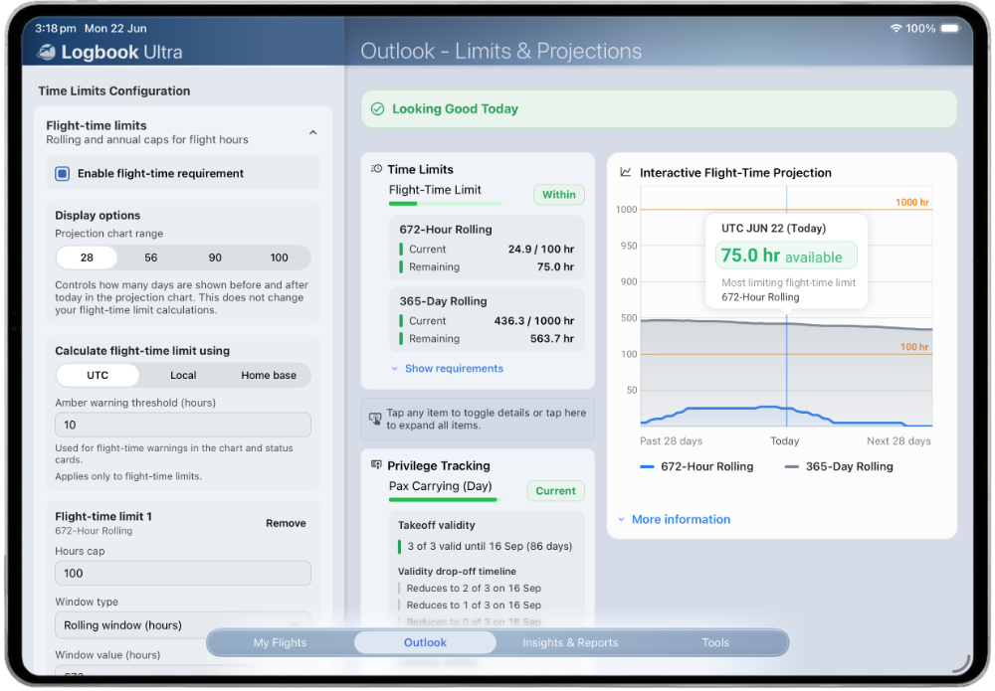This screenshot has height=691, width=995.
Task: Switch to Outlook tab
Action: click(425, 642)
